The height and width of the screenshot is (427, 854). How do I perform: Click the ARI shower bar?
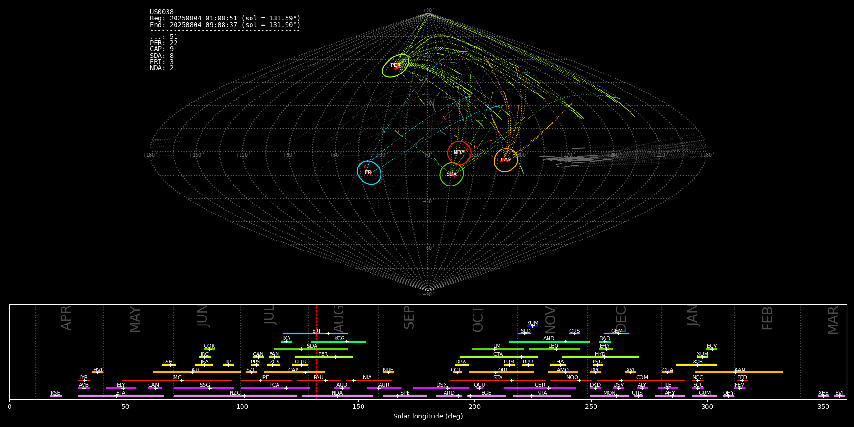(x=196, y=372)
